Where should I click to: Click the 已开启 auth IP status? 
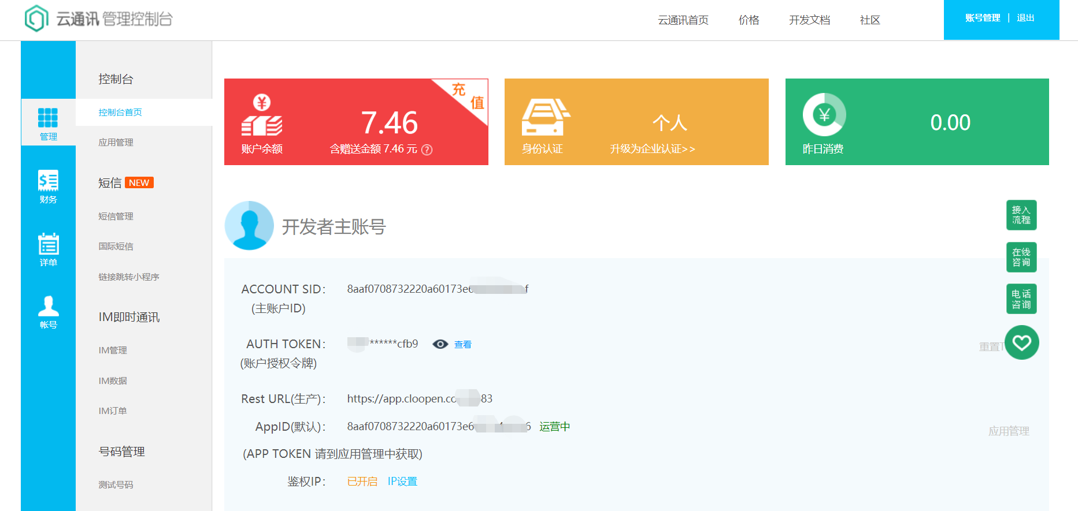[x=362, y=482]
